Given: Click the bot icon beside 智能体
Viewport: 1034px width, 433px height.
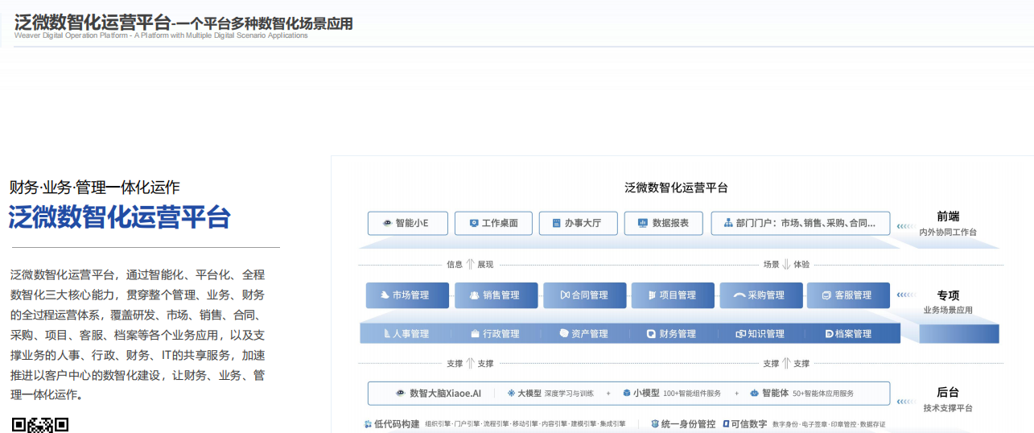Looking at the screenshot, I should (755, 394).
